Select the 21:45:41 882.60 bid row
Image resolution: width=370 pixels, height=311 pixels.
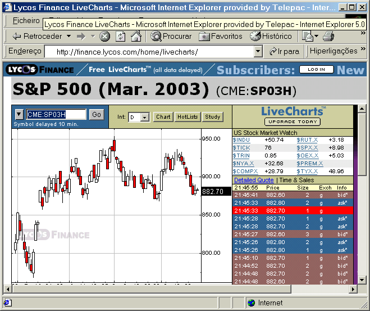(293, 195)
